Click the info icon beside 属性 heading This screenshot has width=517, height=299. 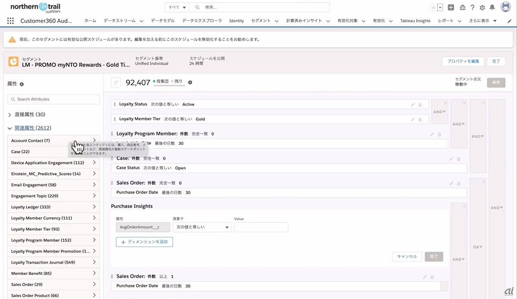coord(22,84)
